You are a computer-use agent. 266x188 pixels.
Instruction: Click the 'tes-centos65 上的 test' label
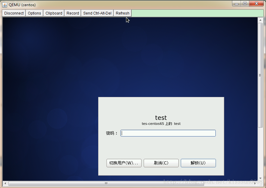point(161,124)
